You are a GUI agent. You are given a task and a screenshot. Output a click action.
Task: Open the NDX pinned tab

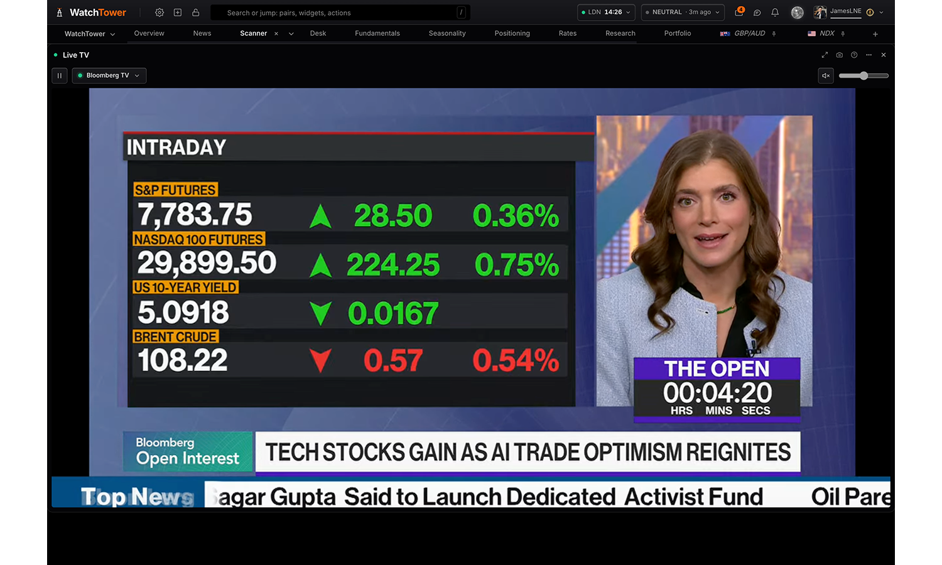coord(821,33)
